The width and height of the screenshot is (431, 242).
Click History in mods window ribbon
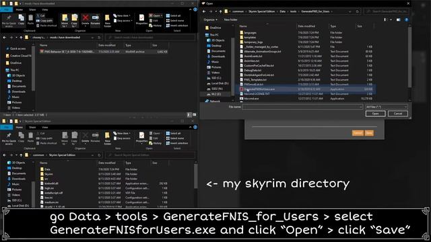(x=156, y=26)
